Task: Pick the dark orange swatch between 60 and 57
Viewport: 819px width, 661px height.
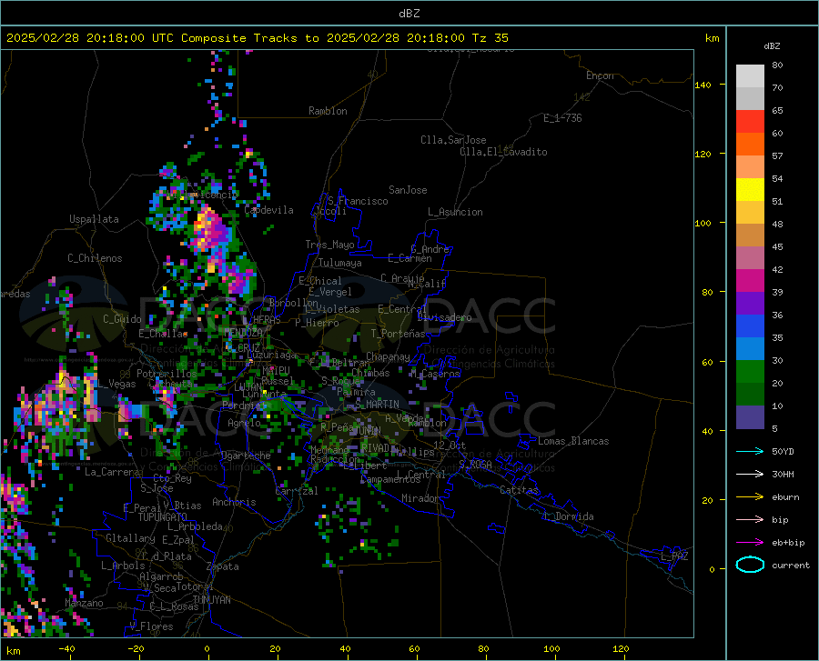Action: tap(750, 144)
